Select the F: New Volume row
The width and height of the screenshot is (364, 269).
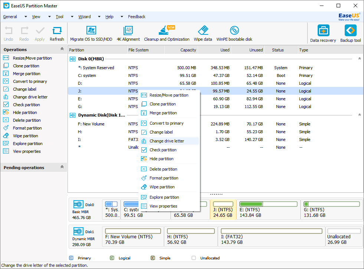216,124
